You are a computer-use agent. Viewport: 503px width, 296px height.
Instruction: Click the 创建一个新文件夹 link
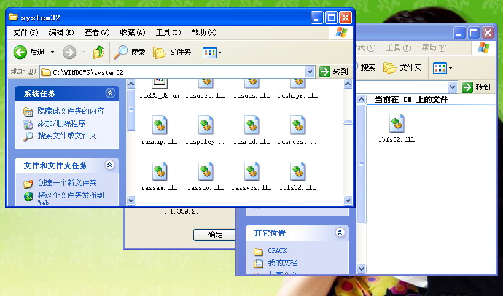click(67, 183)
